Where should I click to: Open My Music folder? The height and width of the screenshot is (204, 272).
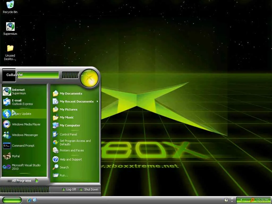tap(75, 117)
